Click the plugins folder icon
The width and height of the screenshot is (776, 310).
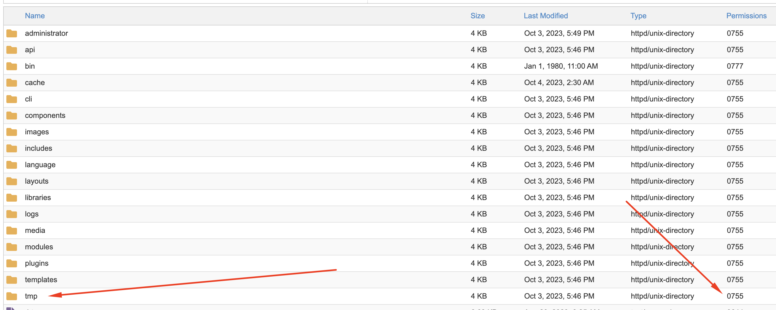click(x=12, y=263)
